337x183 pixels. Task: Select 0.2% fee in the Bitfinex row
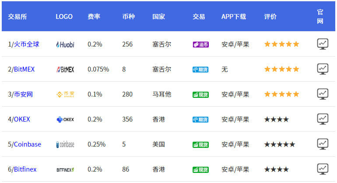95,169
